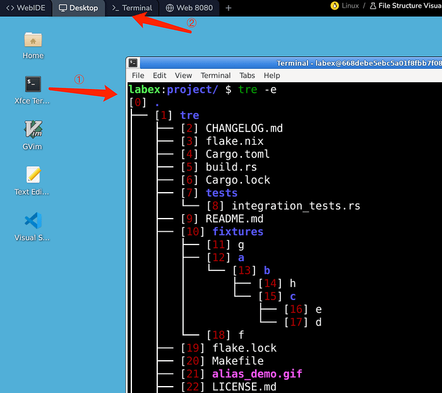
Task: Switch to the Web 8080 tab
Action: (189, 8)
